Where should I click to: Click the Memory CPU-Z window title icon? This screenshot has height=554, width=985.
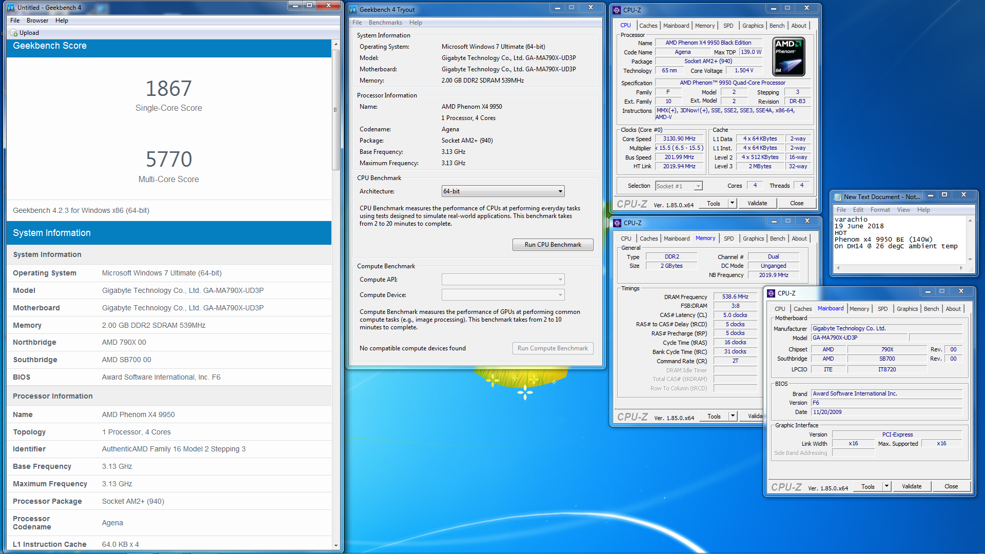coord(618,223)
